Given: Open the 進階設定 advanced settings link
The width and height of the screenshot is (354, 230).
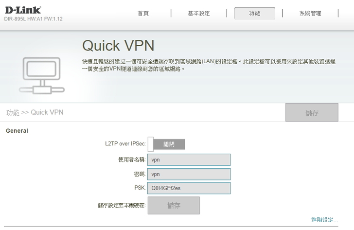Looking at the screenshot, I should (x=324, y=220).
